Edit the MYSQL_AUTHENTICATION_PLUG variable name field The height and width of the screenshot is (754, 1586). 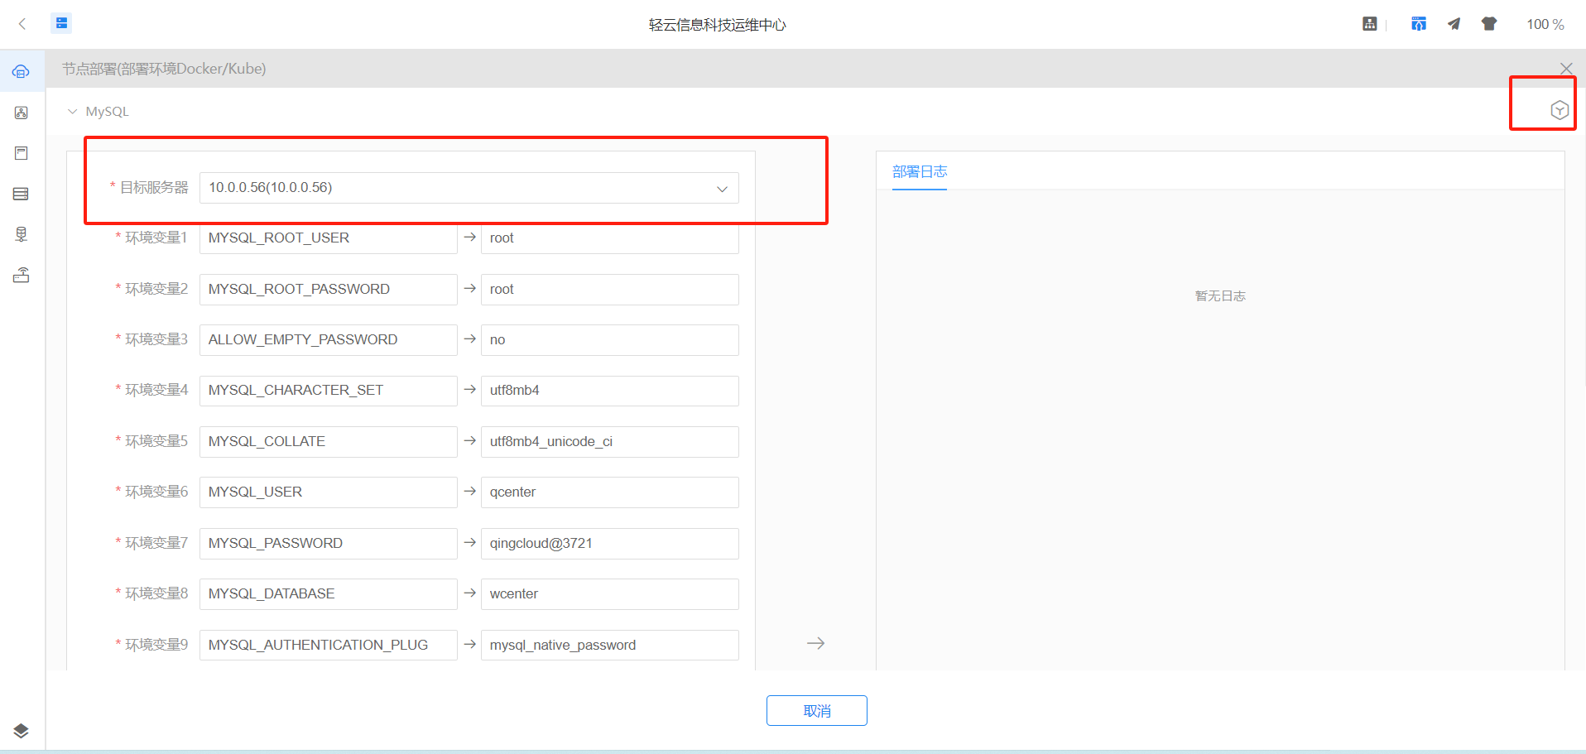click(328, 646)
